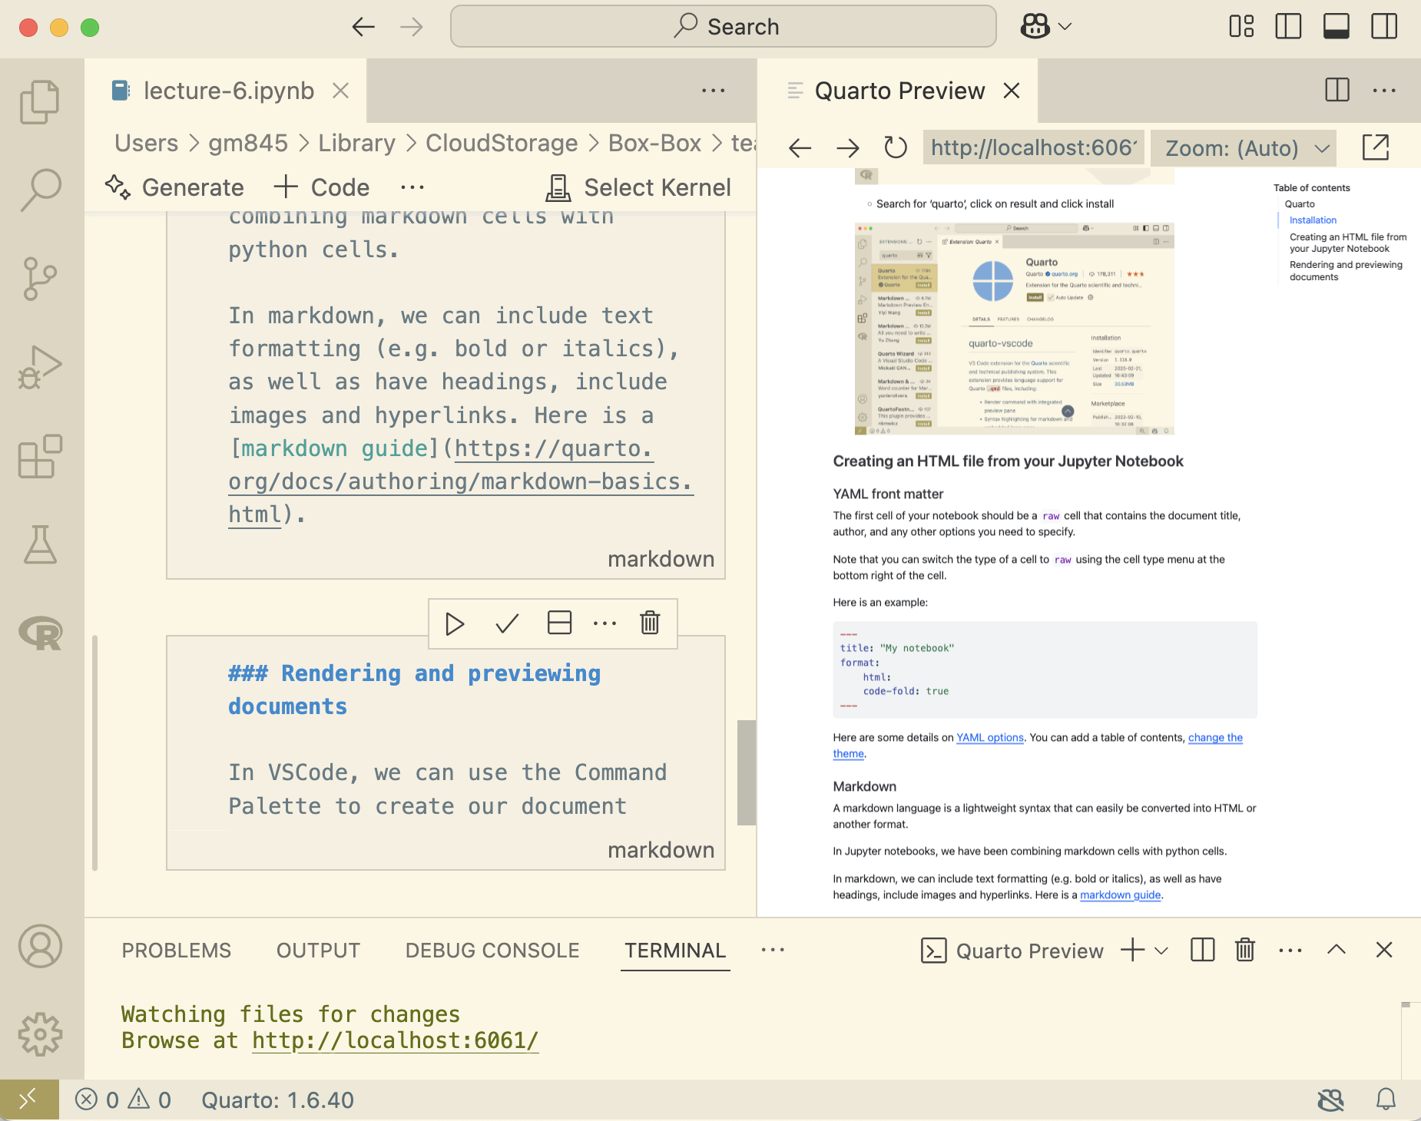The image size is (1421, 1121).
Task: Toggle the primary side bar
Action: [1288, 26]
